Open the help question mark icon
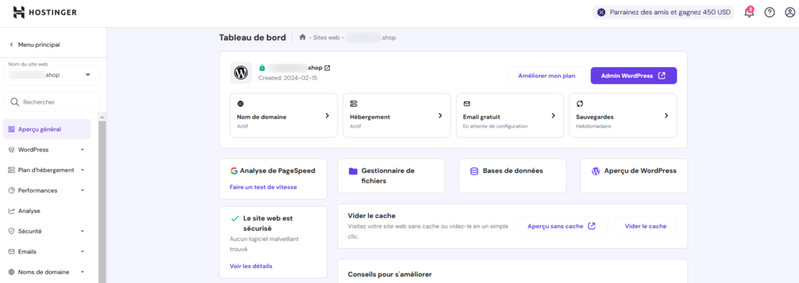The width and height of the screenshot is (799, 283). (x=769, y=12)
